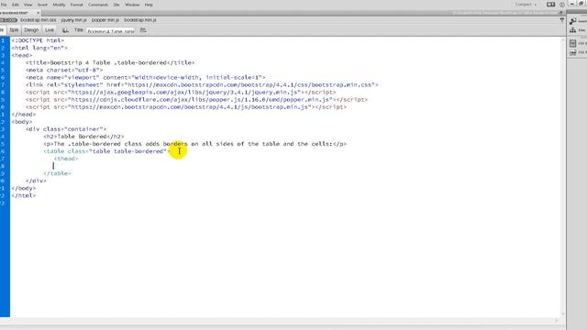This screenshot has height=330, width=587.
Task: Open related file bootstrap.min.css
Action: coord(39,20)
